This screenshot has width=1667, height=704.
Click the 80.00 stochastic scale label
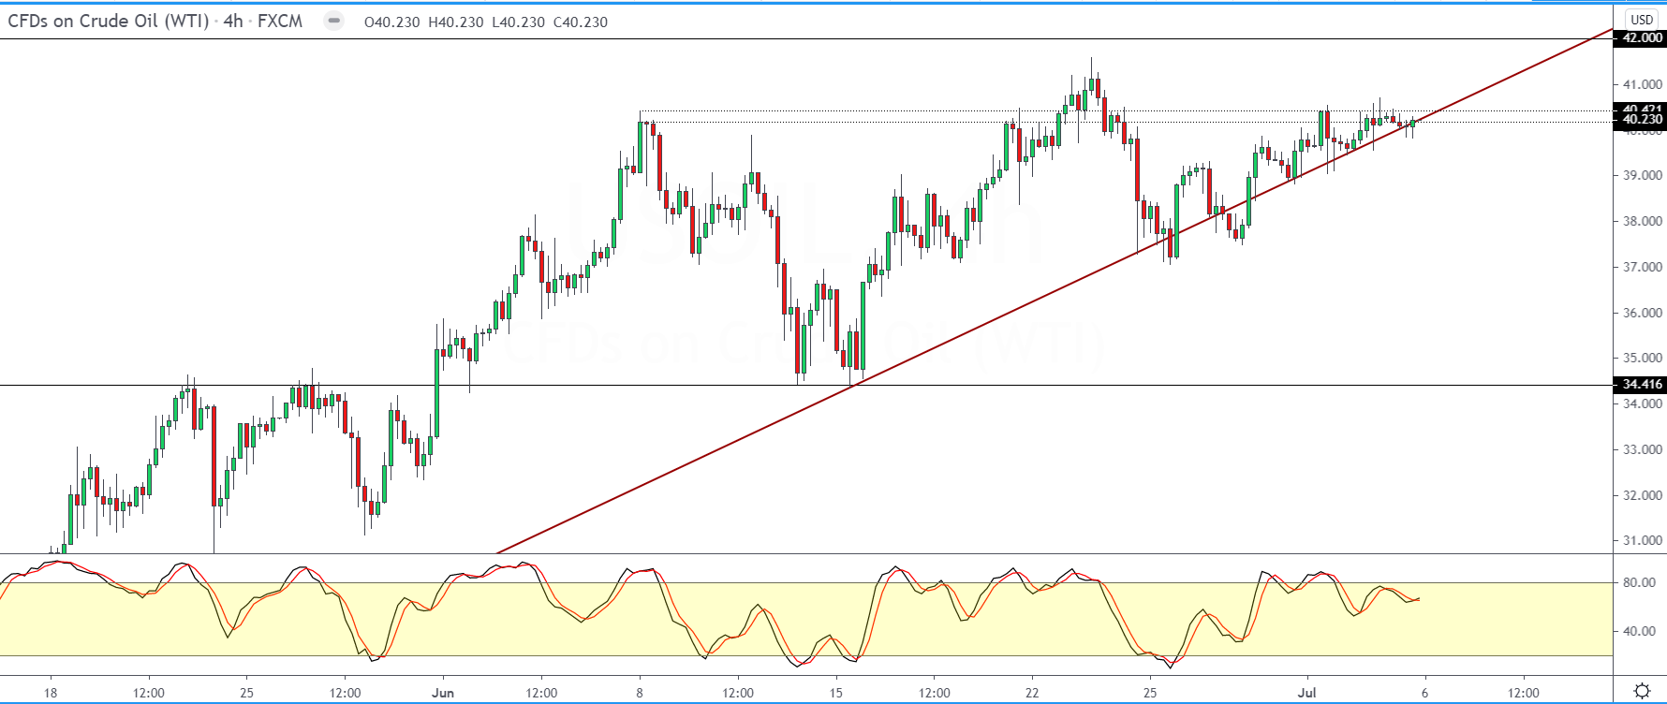point(1639,582)
